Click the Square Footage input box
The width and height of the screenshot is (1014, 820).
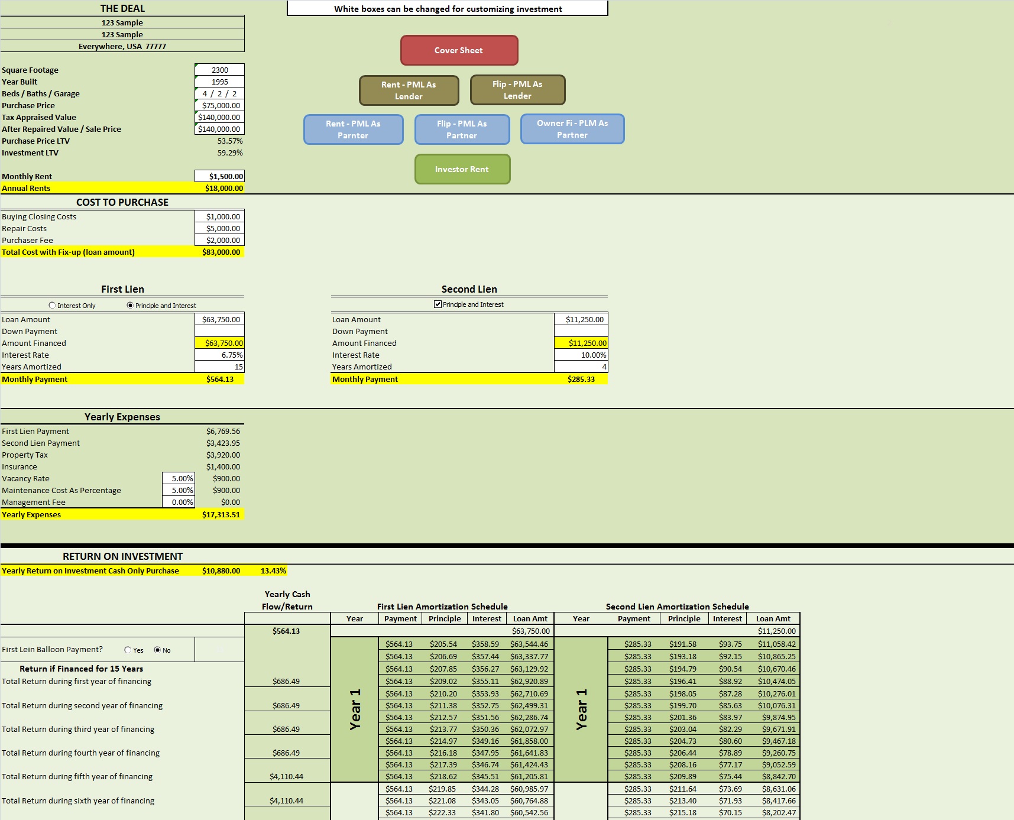[219, 69]
